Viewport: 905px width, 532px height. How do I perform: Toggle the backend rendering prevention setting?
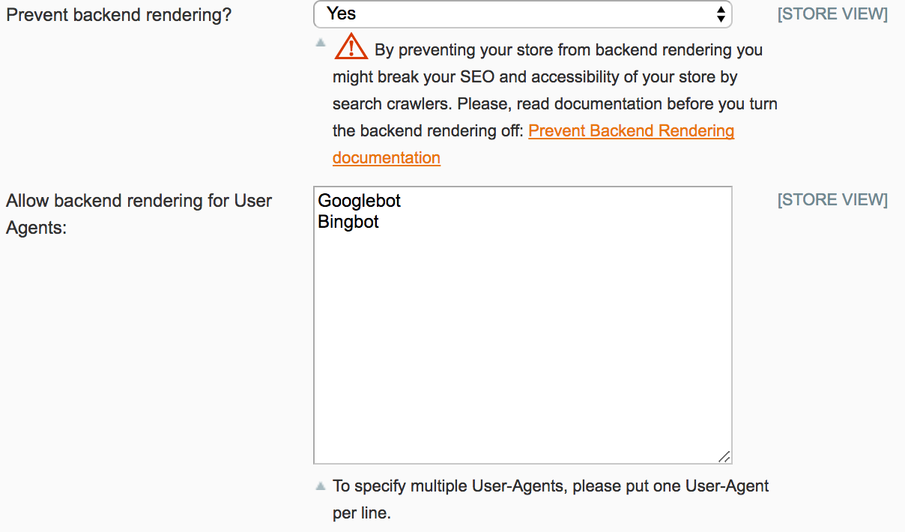(523, 14)
